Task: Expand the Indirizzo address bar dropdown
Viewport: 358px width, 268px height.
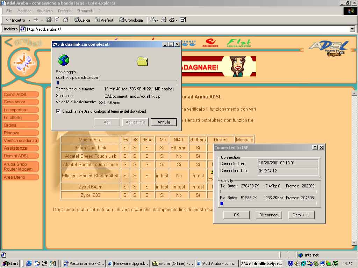Action: 352,29
